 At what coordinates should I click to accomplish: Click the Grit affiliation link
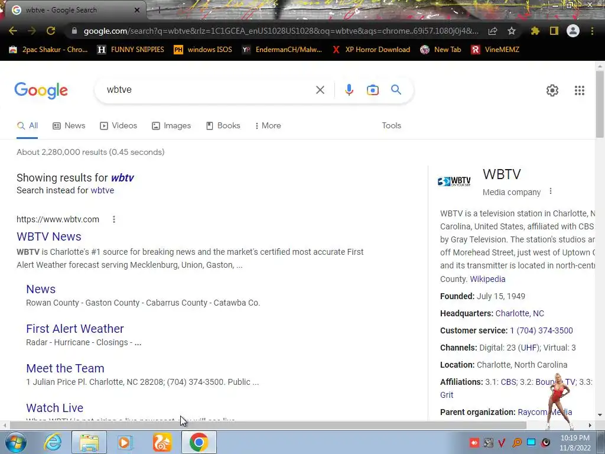pos(447,395)
